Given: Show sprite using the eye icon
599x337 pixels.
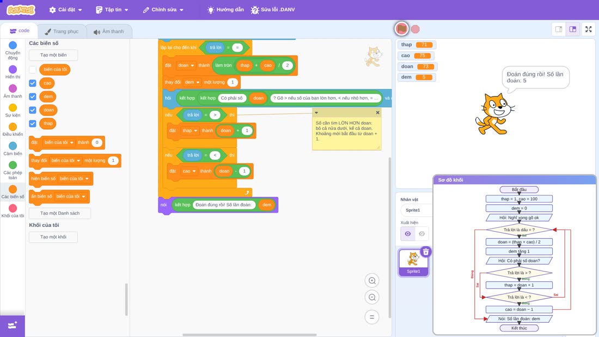Looking at the screenshot, I should 408,234.
